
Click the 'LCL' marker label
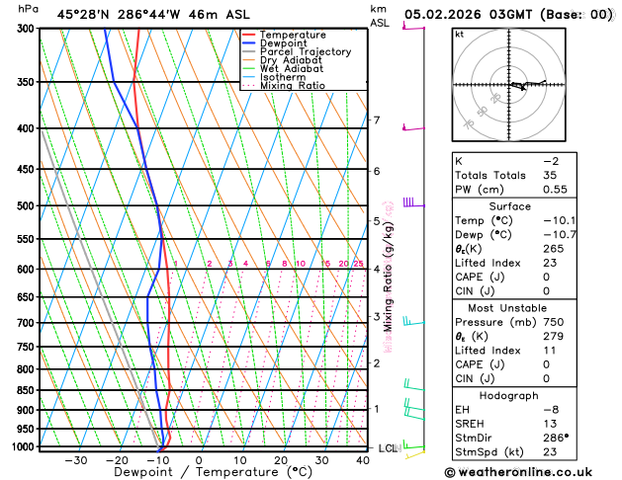click(x=388, y=448)
